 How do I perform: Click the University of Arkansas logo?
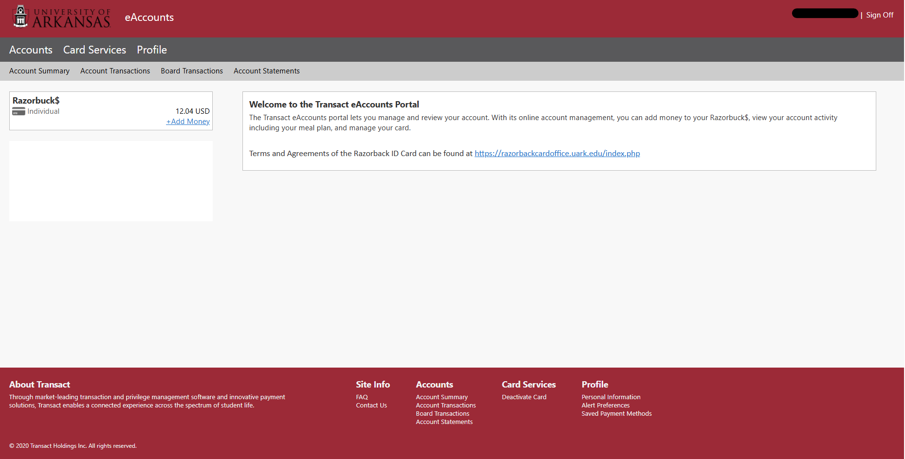pos(61,17)
